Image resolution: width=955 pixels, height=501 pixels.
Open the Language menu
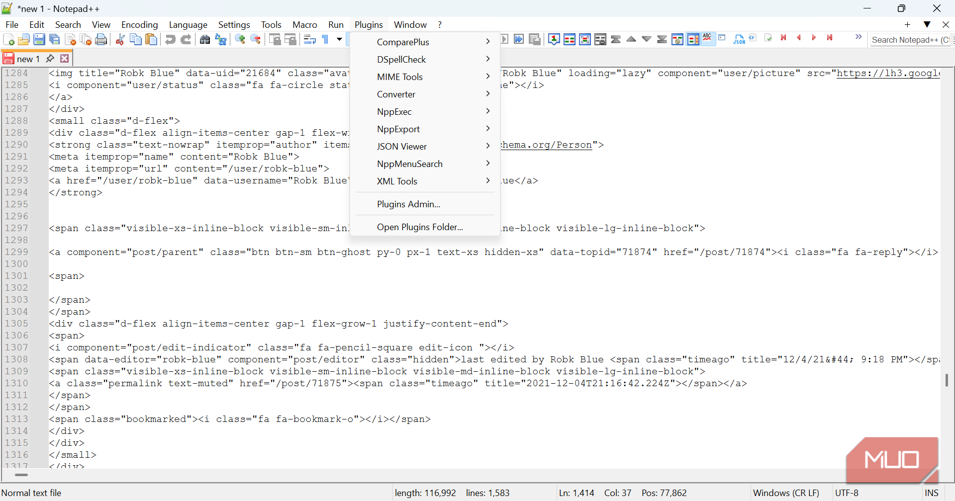[188, 25]
